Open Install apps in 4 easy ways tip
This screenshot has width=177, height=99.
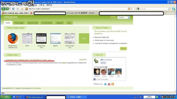point(104,40)
